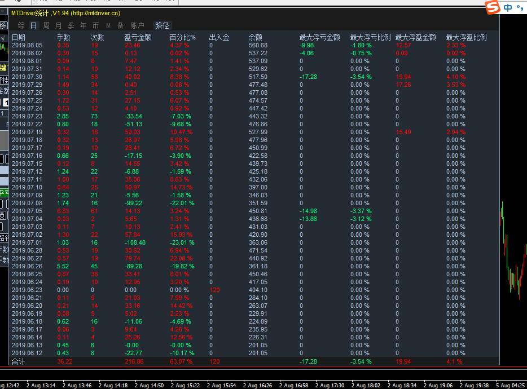527x389 pixels.
Task: Click the -108.48 loss amount
Action: click(x=135, y=242)
